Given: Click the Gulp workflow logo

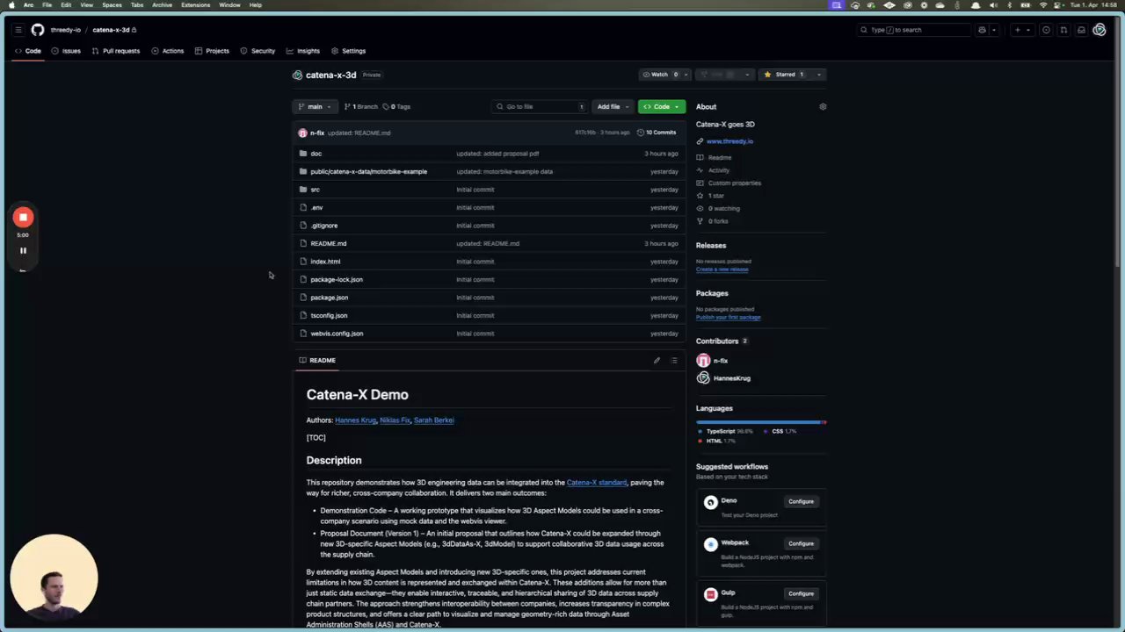Looking at the screenshot, I should [x=710, y=594].
